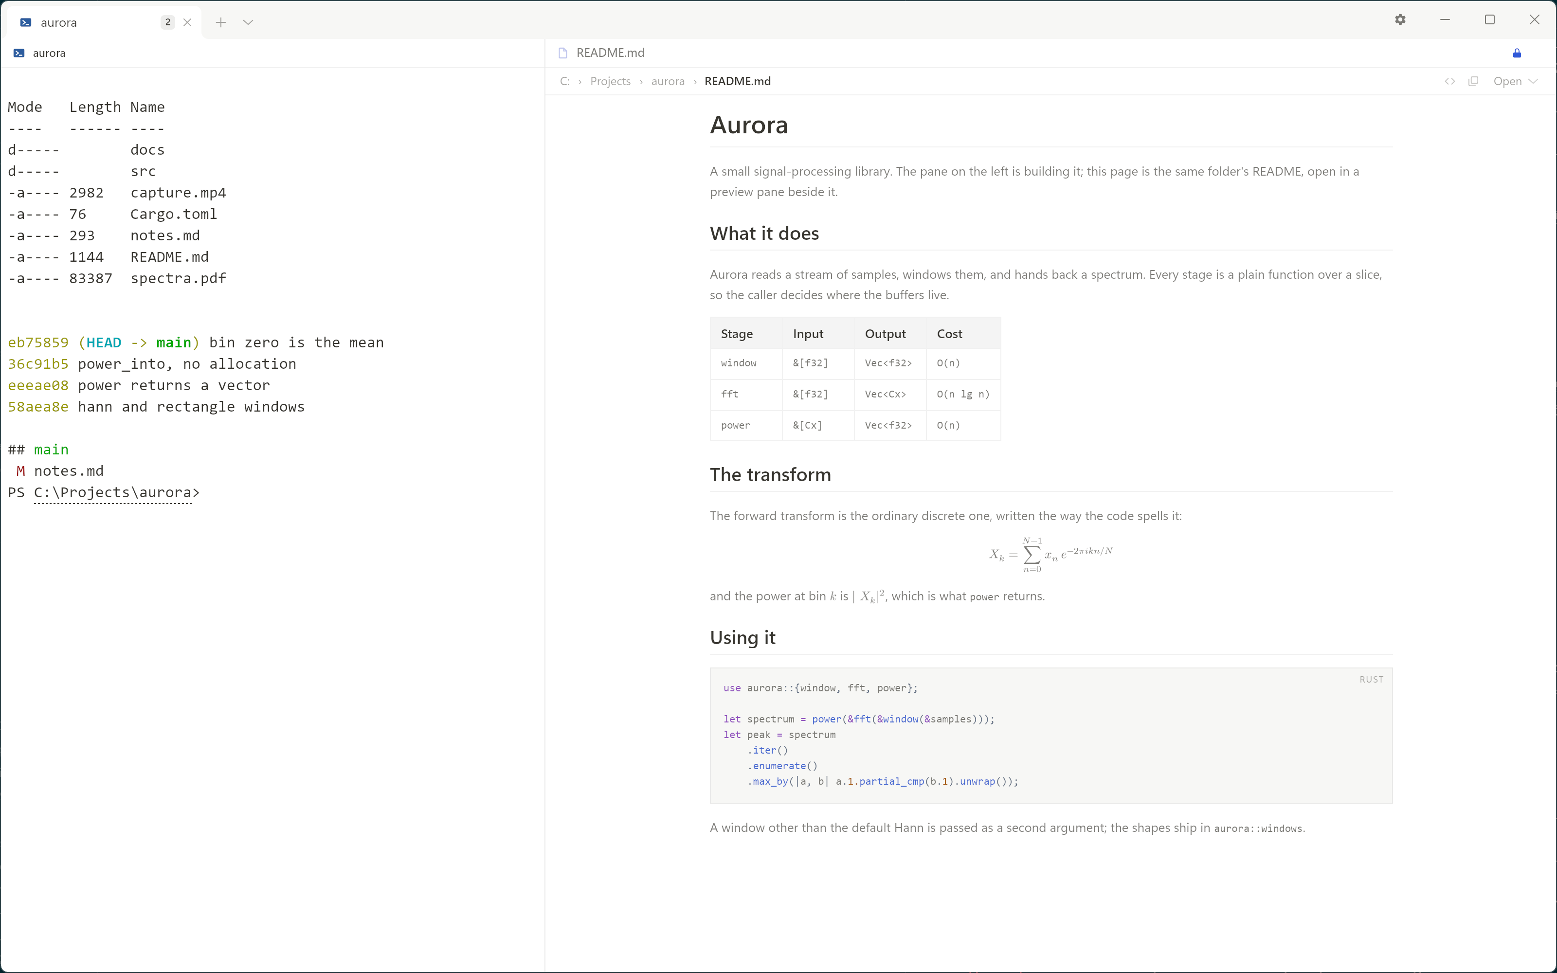
Task: Click commit hash 36c91b5
Action: (x=38, y=364)
